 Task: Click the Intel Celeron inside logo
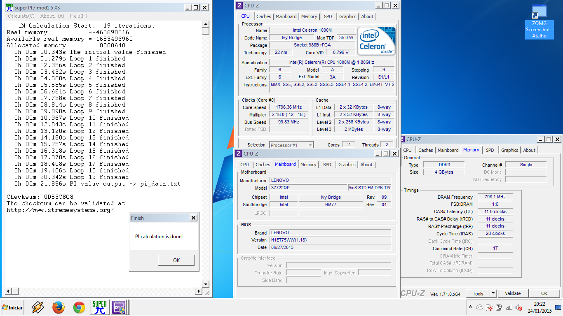point(376,41)
